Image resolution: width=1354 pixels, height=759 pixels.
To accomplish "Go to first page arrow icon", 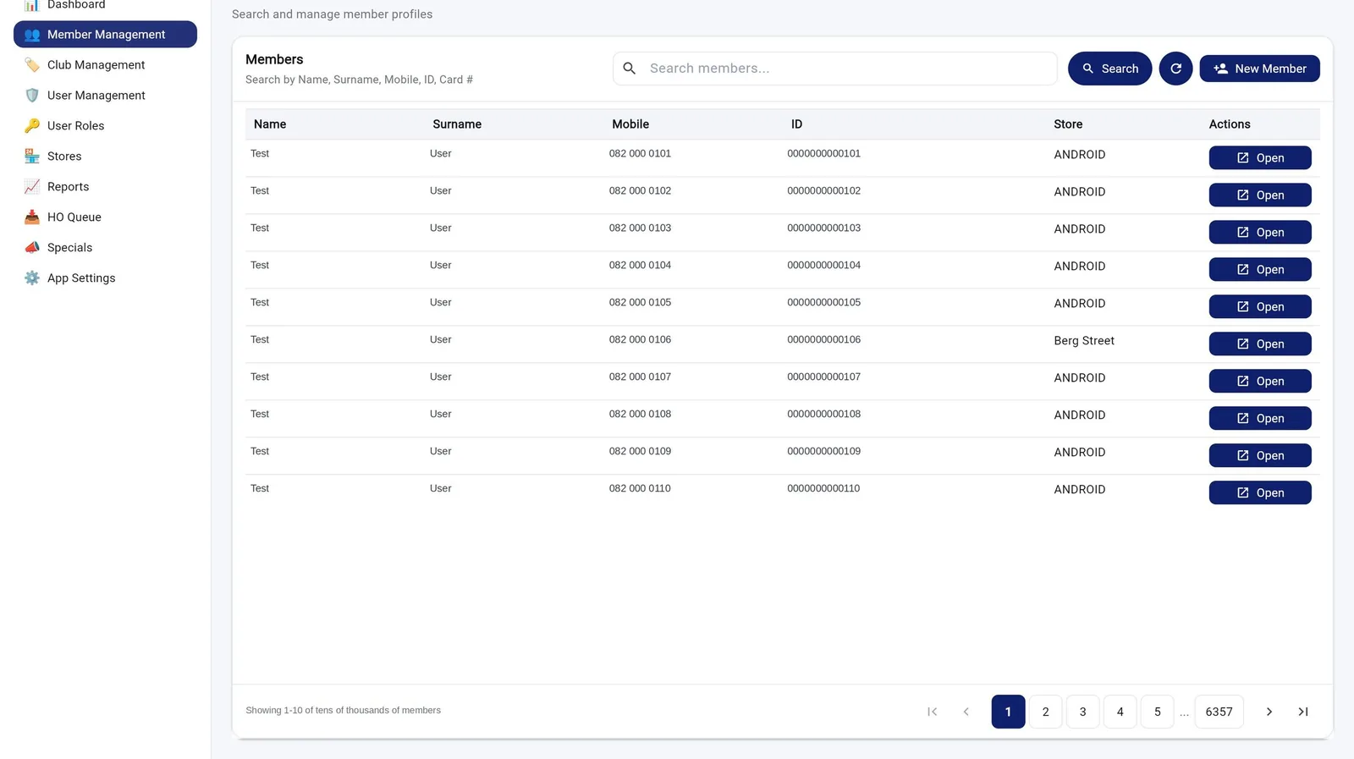I will point(932,712).
